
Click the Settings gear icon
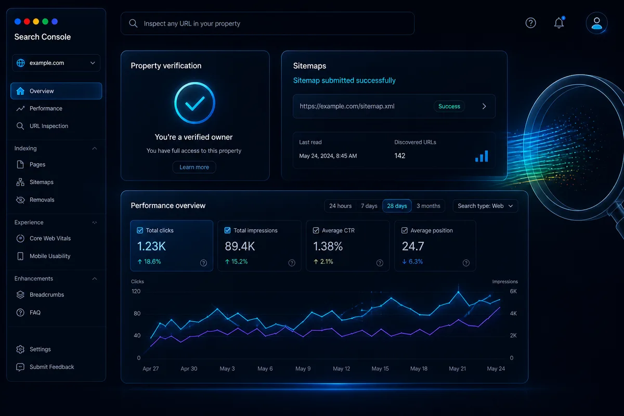tap(20, 349)
